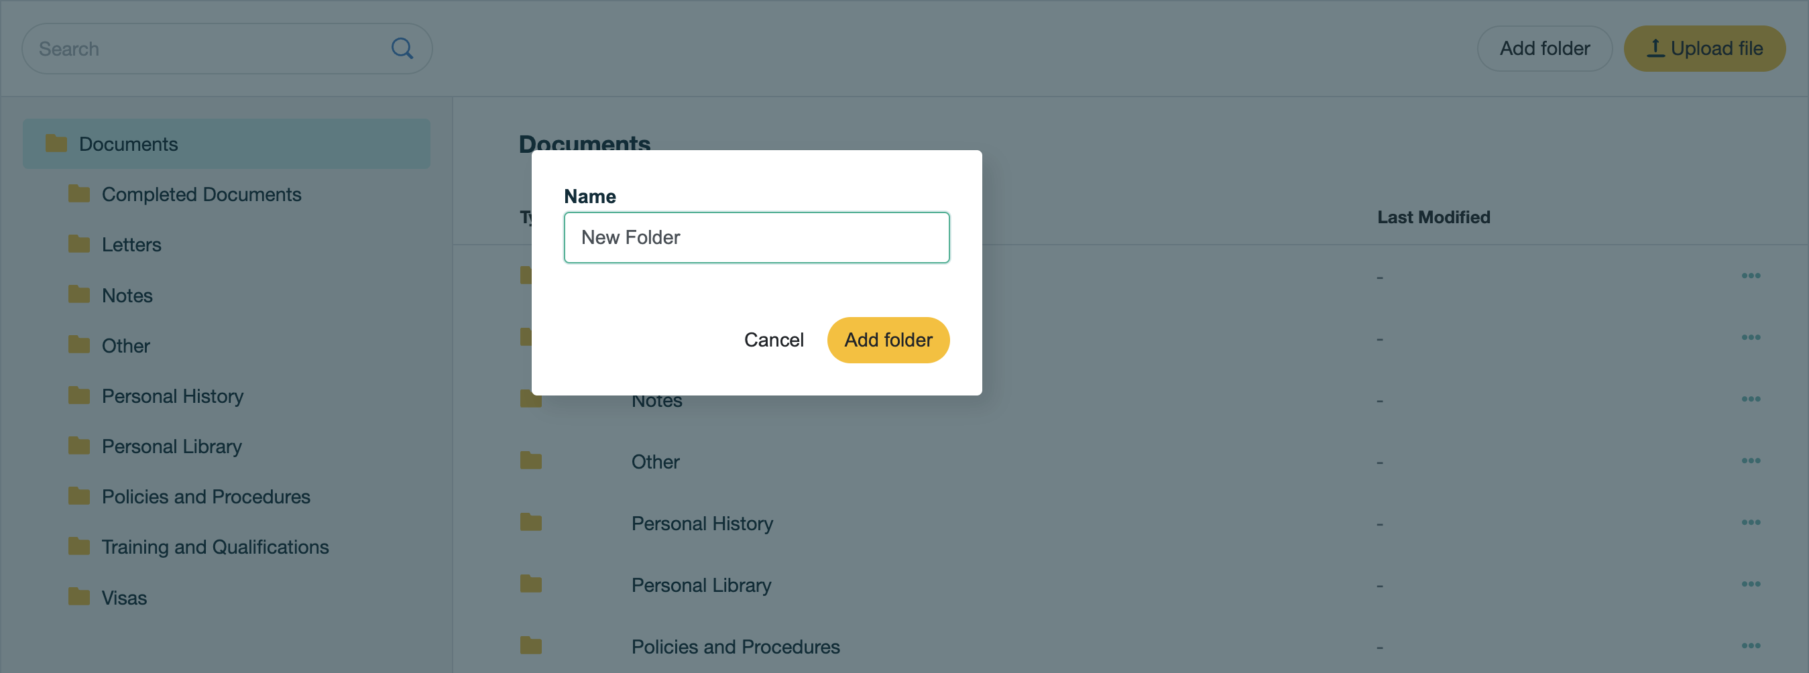
Task: Click the Add folder button in the top bar
Action: (x=1544, y=48)
